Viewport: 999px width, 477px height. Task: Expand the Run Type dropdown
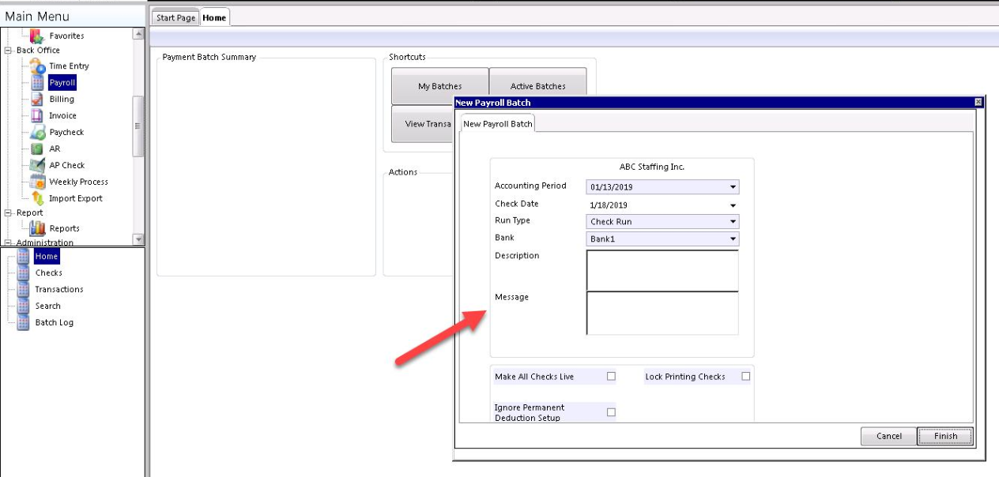733,222
